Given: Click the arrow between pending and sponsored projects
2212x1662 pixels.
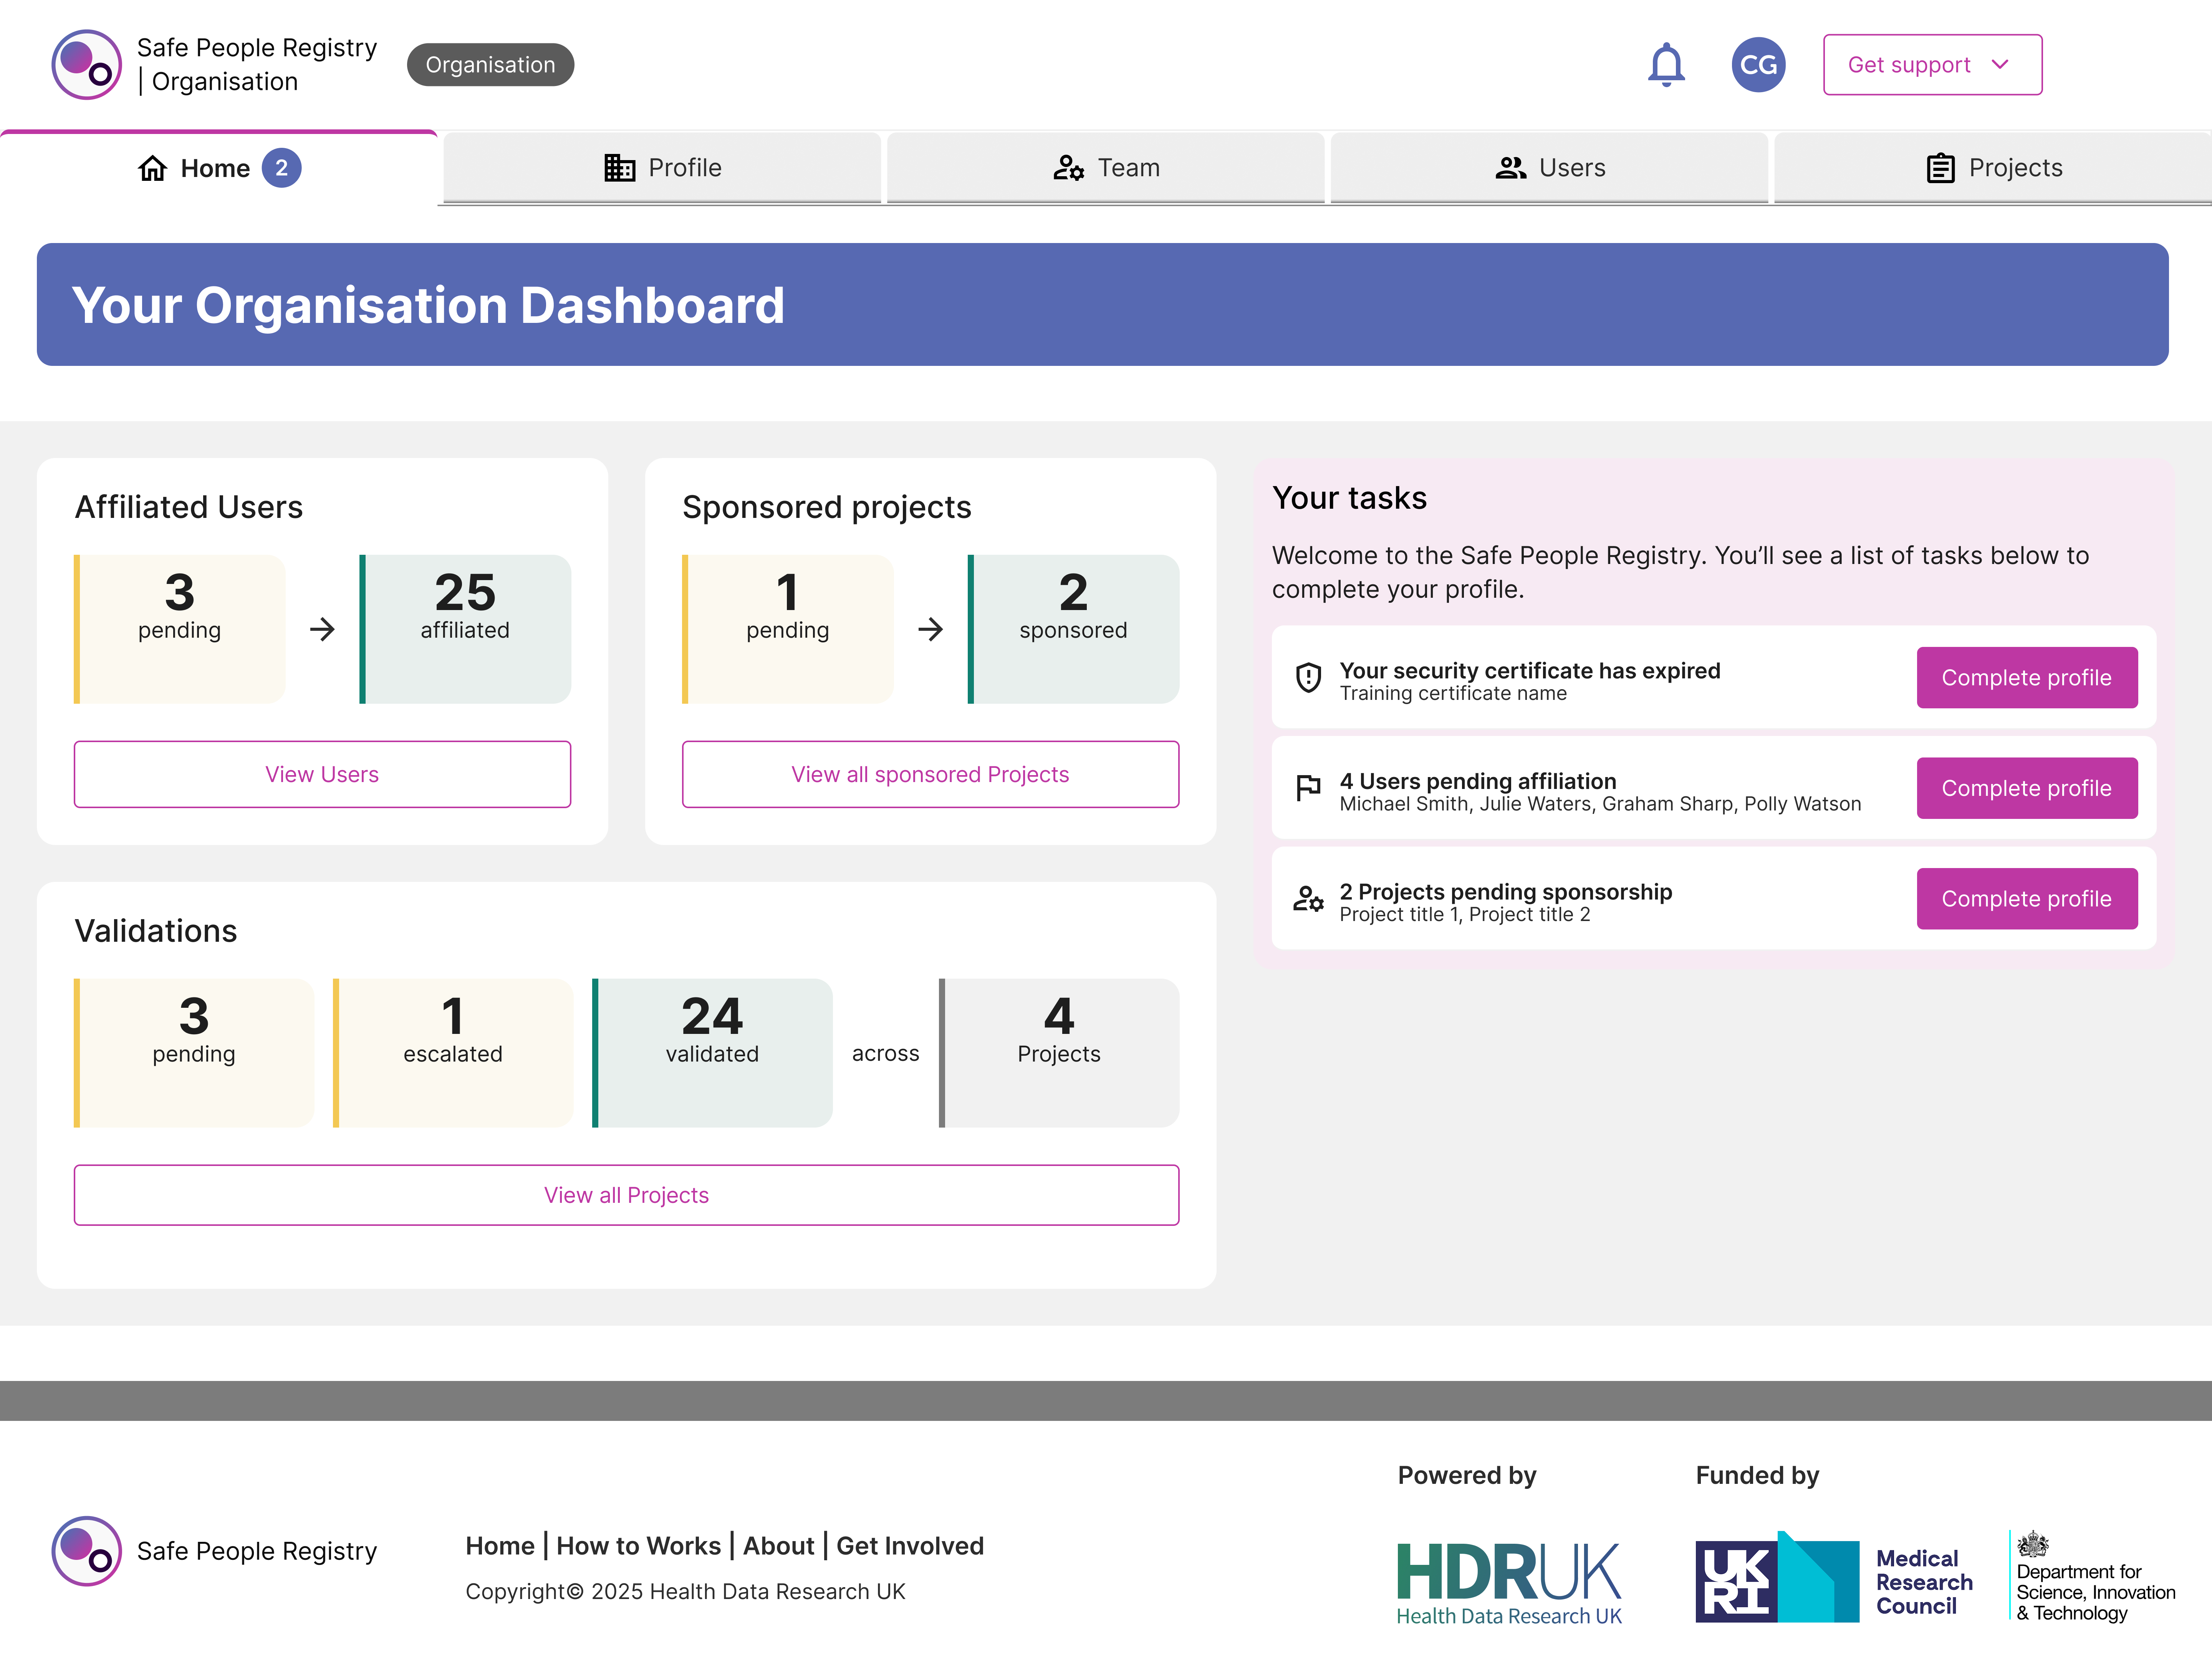Looking at the screenshot, I should tap(930, 629).
